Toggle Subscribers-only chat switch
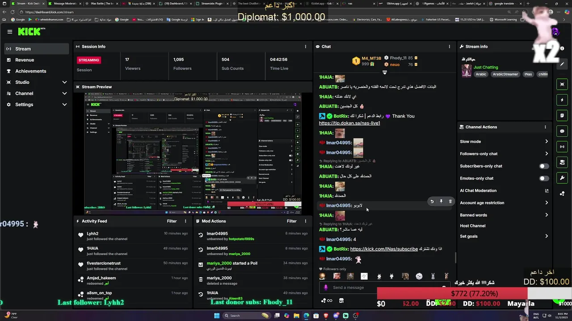Screen dimensions: 572x321 (543, 166)
